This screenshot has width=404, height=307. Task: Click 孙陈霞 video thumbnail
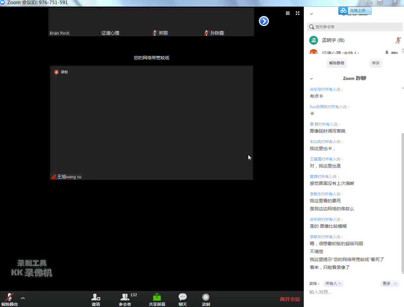coord(228,22)
